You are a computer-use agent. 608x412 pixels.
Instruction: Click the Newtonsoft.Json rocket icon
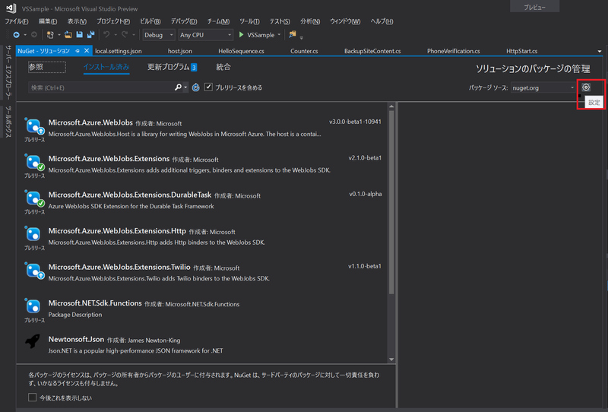pyautogui.click(x=33, y=341)
